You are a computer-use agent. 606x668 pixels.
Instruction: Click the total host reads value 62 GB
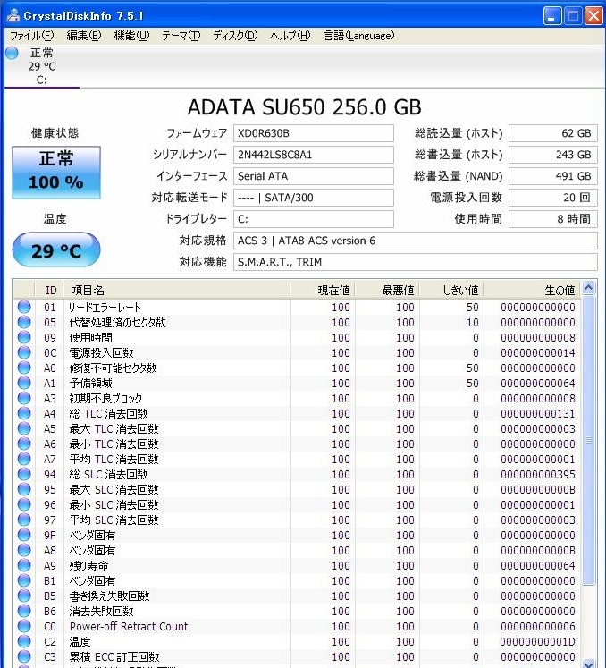(x=553, y=133)
